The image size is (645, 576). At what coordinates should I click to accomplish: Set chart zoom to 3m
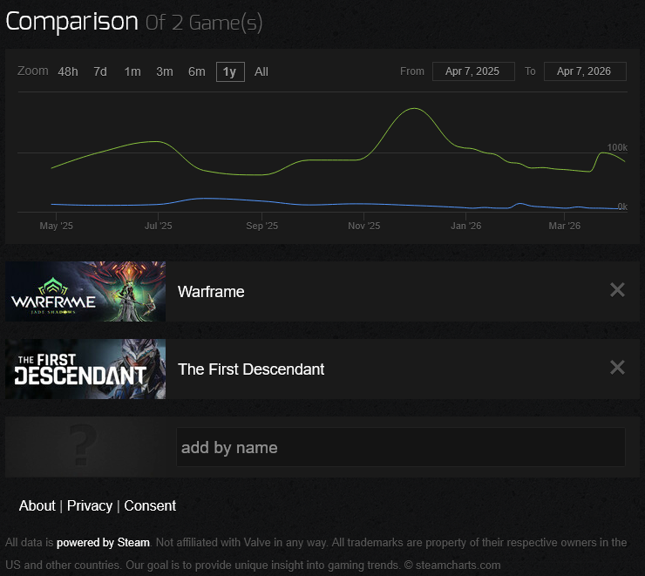[165, 72]
